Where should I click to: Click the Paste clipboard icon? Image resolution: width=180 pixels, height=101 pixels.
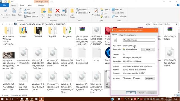coord(20,11)
